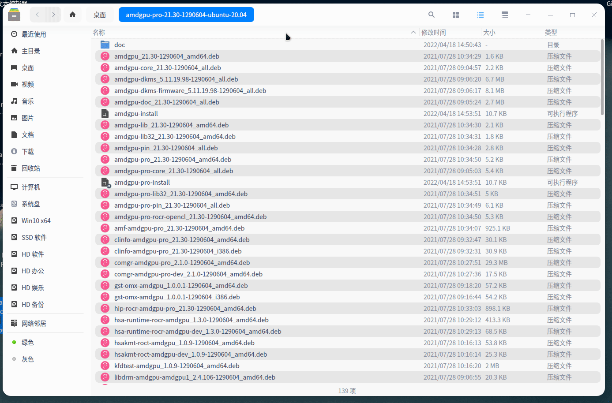612x403 pixels.
Task: Click the 桌面 breadcrumb in path bar
Action: point(100,15)
